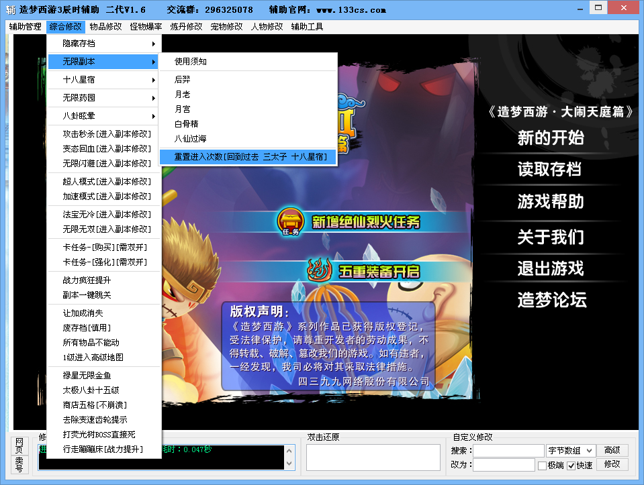Image resolution: width=644 pixels, height=485 pixels.
Task: Select 变态回血[进入副本修改]
Action: click(x=104, y=148)
